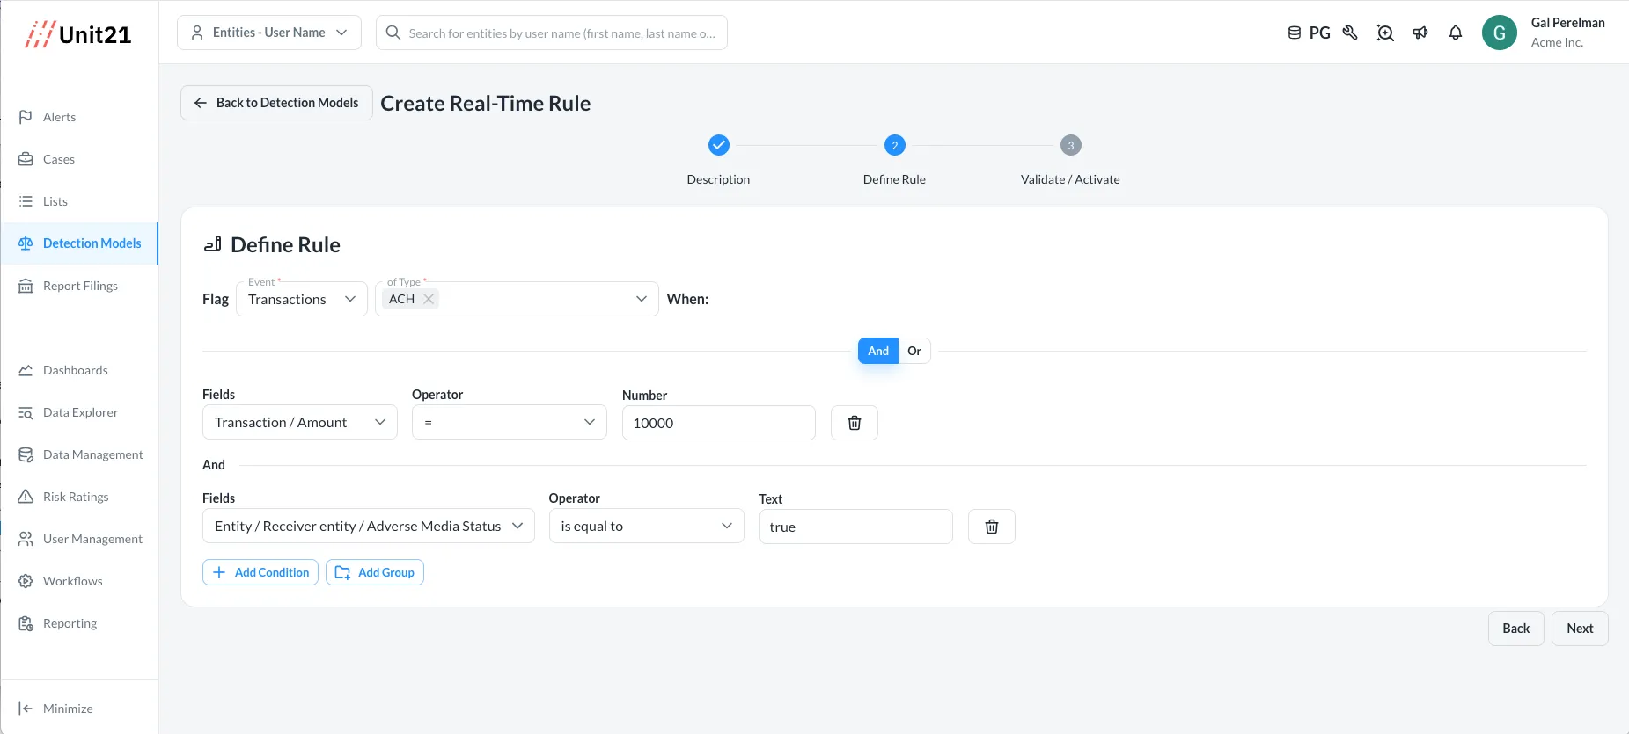Click the Lists icon in sidebar
The height and width of the screenshot is (734, 1629).
(x=26, y=201)
